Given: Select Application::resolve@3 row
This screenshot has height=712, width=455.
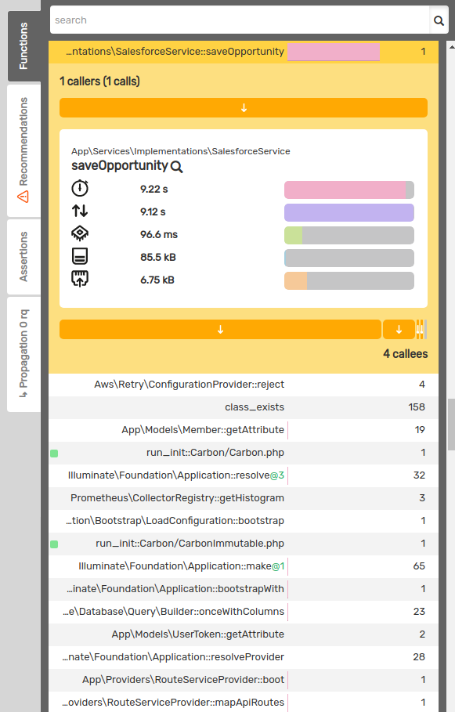Looking at the screenshot, I should point(244,475).
